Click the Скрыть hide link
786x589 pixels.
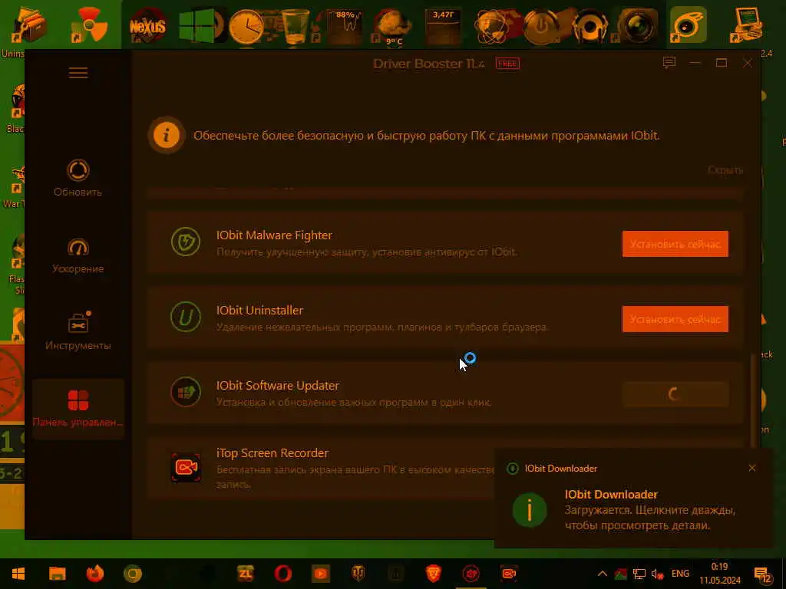point(725,170)
